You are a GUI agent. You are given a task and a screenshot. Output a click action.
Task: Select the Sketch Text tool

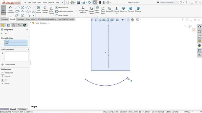(33, 11)
